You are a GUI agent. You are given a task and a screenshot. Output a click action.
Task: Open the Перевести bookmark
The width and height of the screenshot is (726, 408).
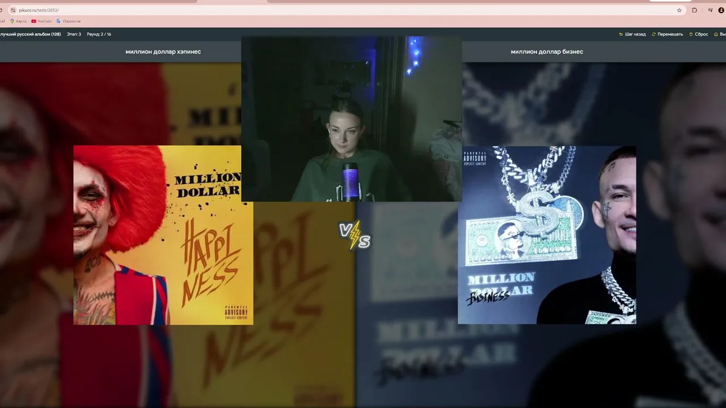[69, 21]
